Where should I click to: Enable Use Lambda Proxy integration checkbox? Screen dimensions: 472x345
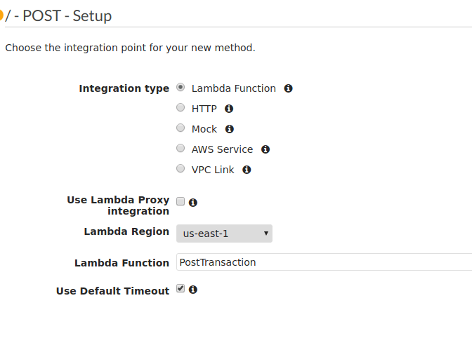181,201
